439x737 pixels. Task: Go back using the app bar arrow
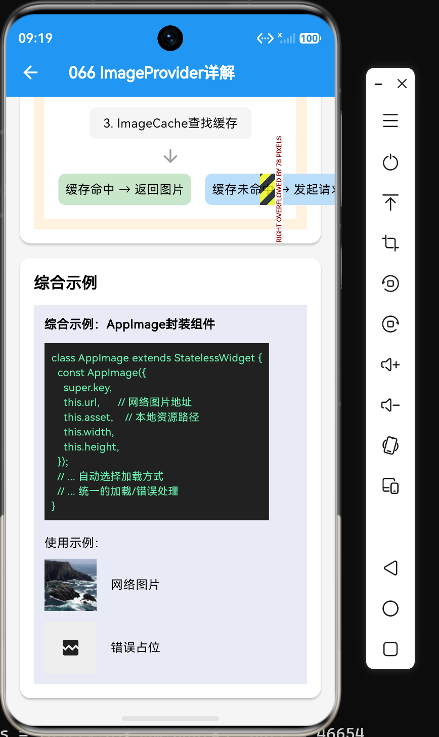tap(30, 73)
